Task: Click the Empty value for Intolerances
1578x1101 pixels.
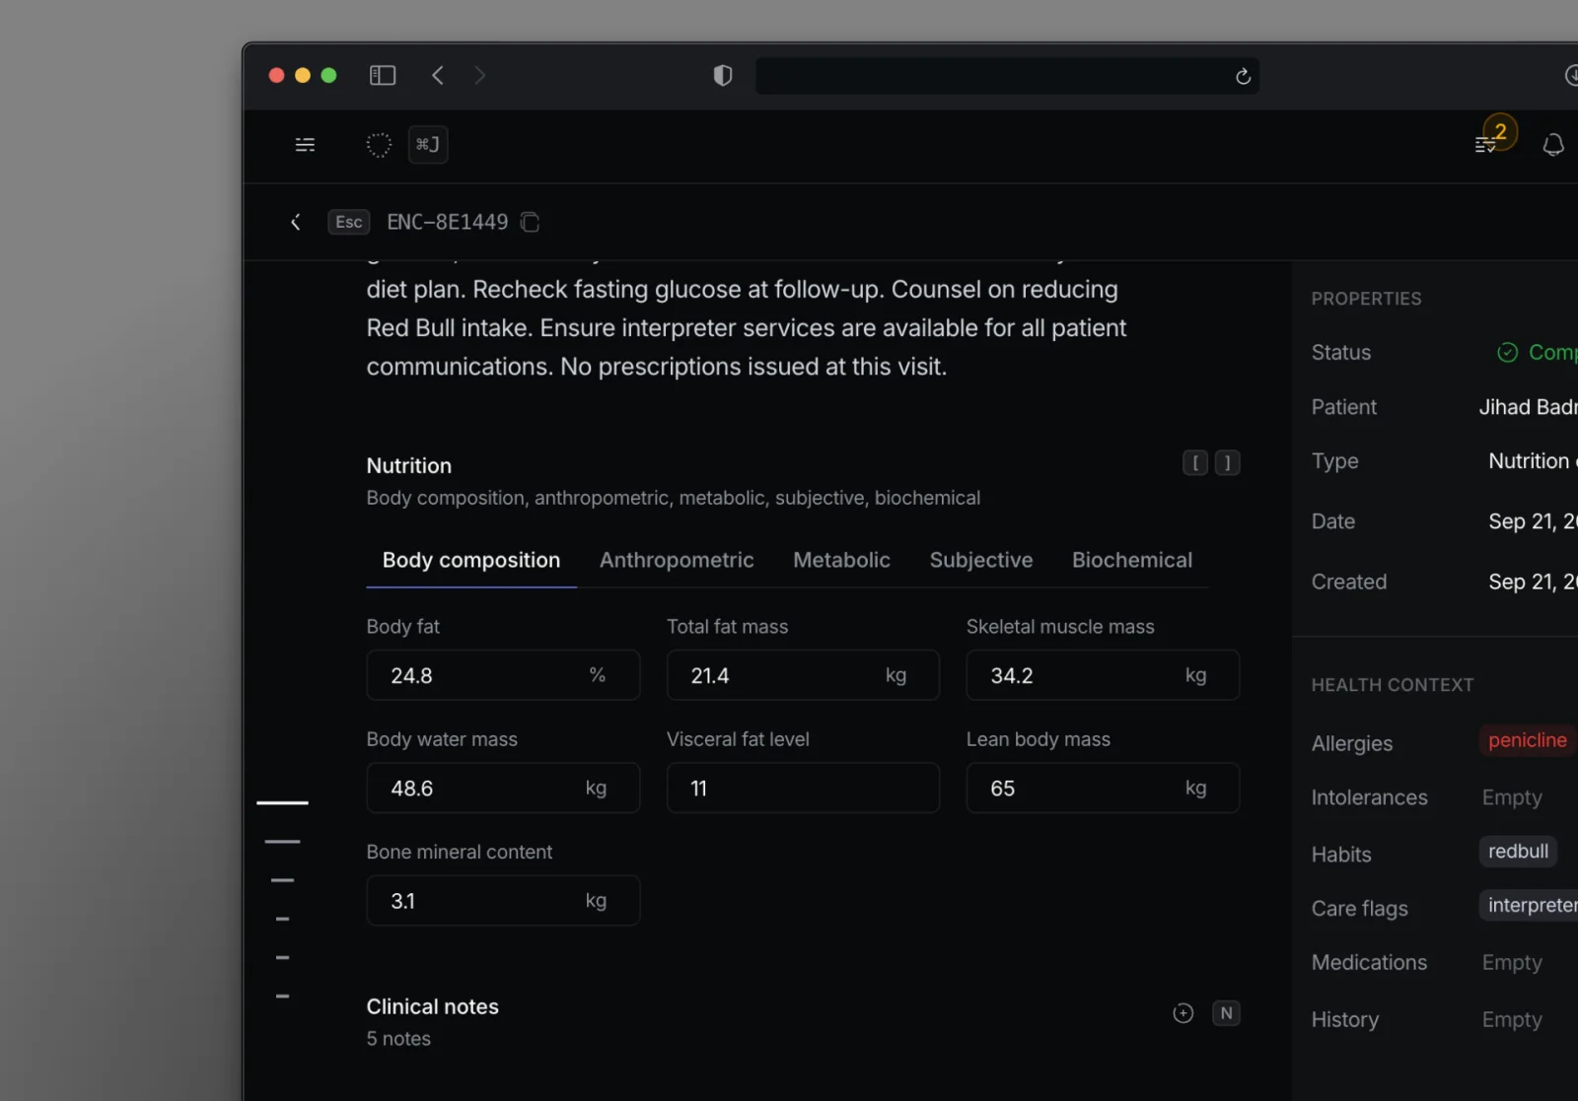Action: [1512, 797]
